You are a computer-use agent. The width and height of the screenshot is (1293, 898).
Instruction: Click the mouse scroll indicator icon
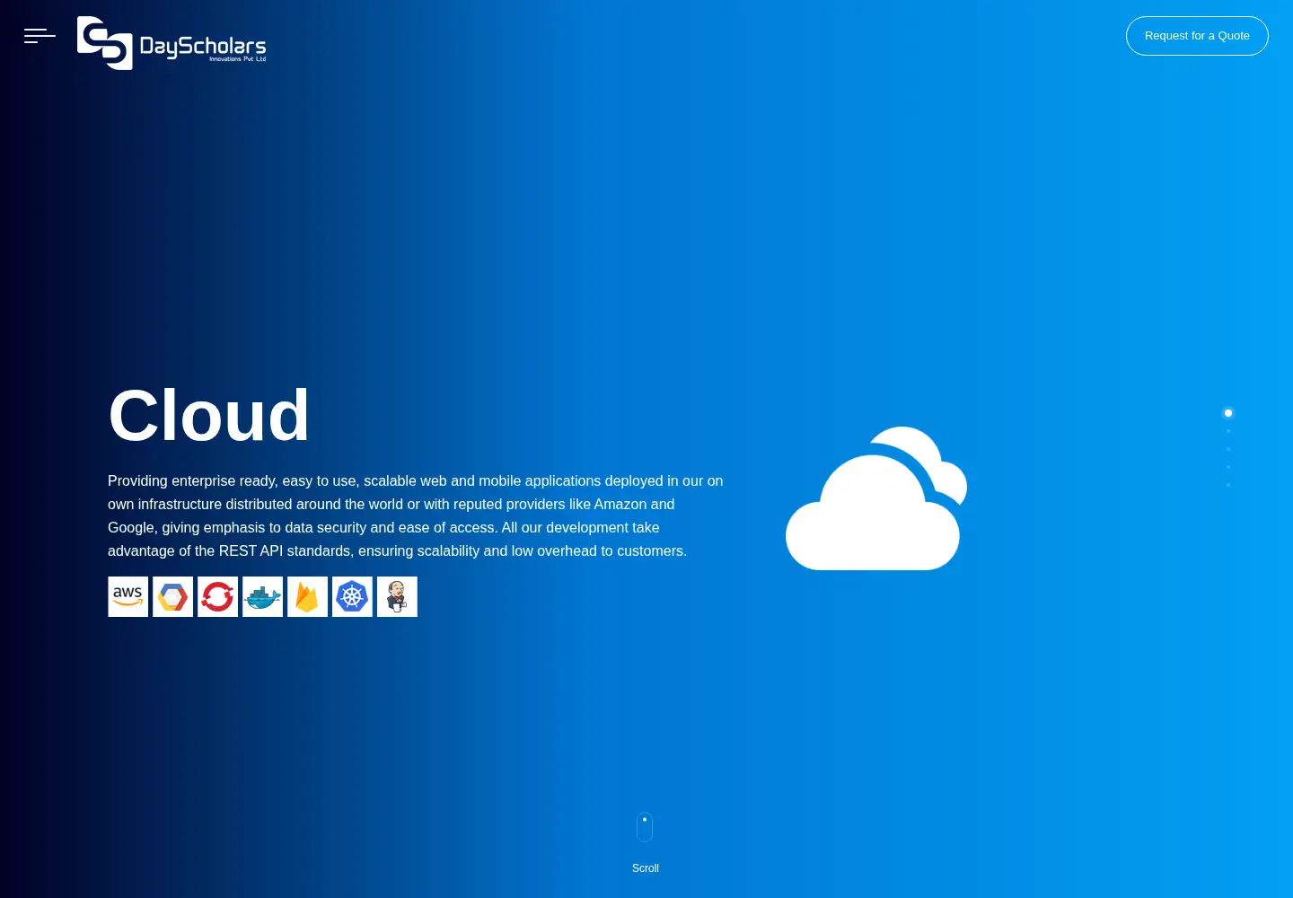[x=645, y=827]
